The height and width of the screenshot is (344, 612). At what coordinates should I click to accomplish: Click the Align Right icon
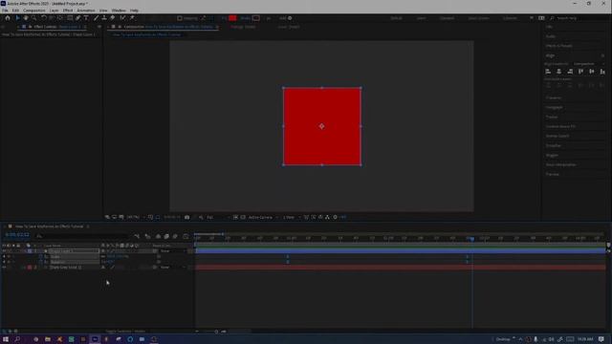[570, 72]
